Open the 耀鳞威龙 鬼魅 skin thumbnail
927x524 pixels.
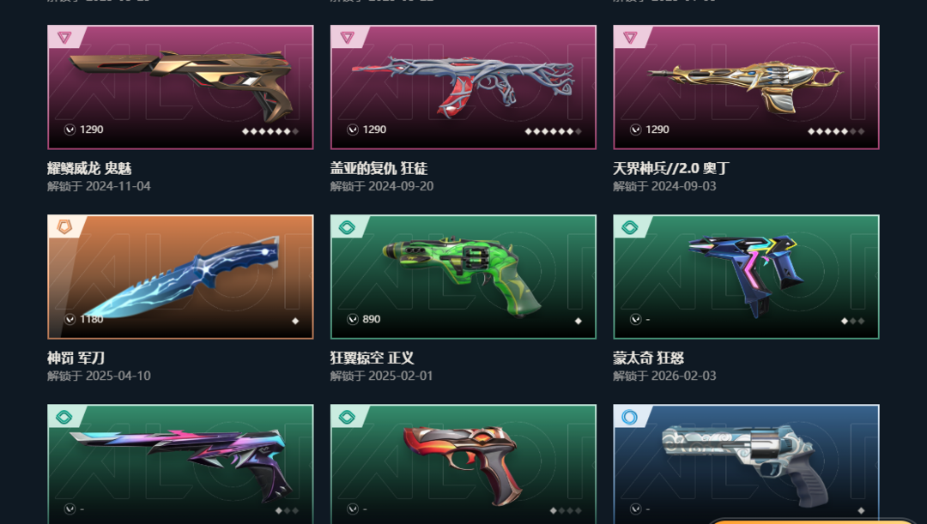(x=180, y=87)
